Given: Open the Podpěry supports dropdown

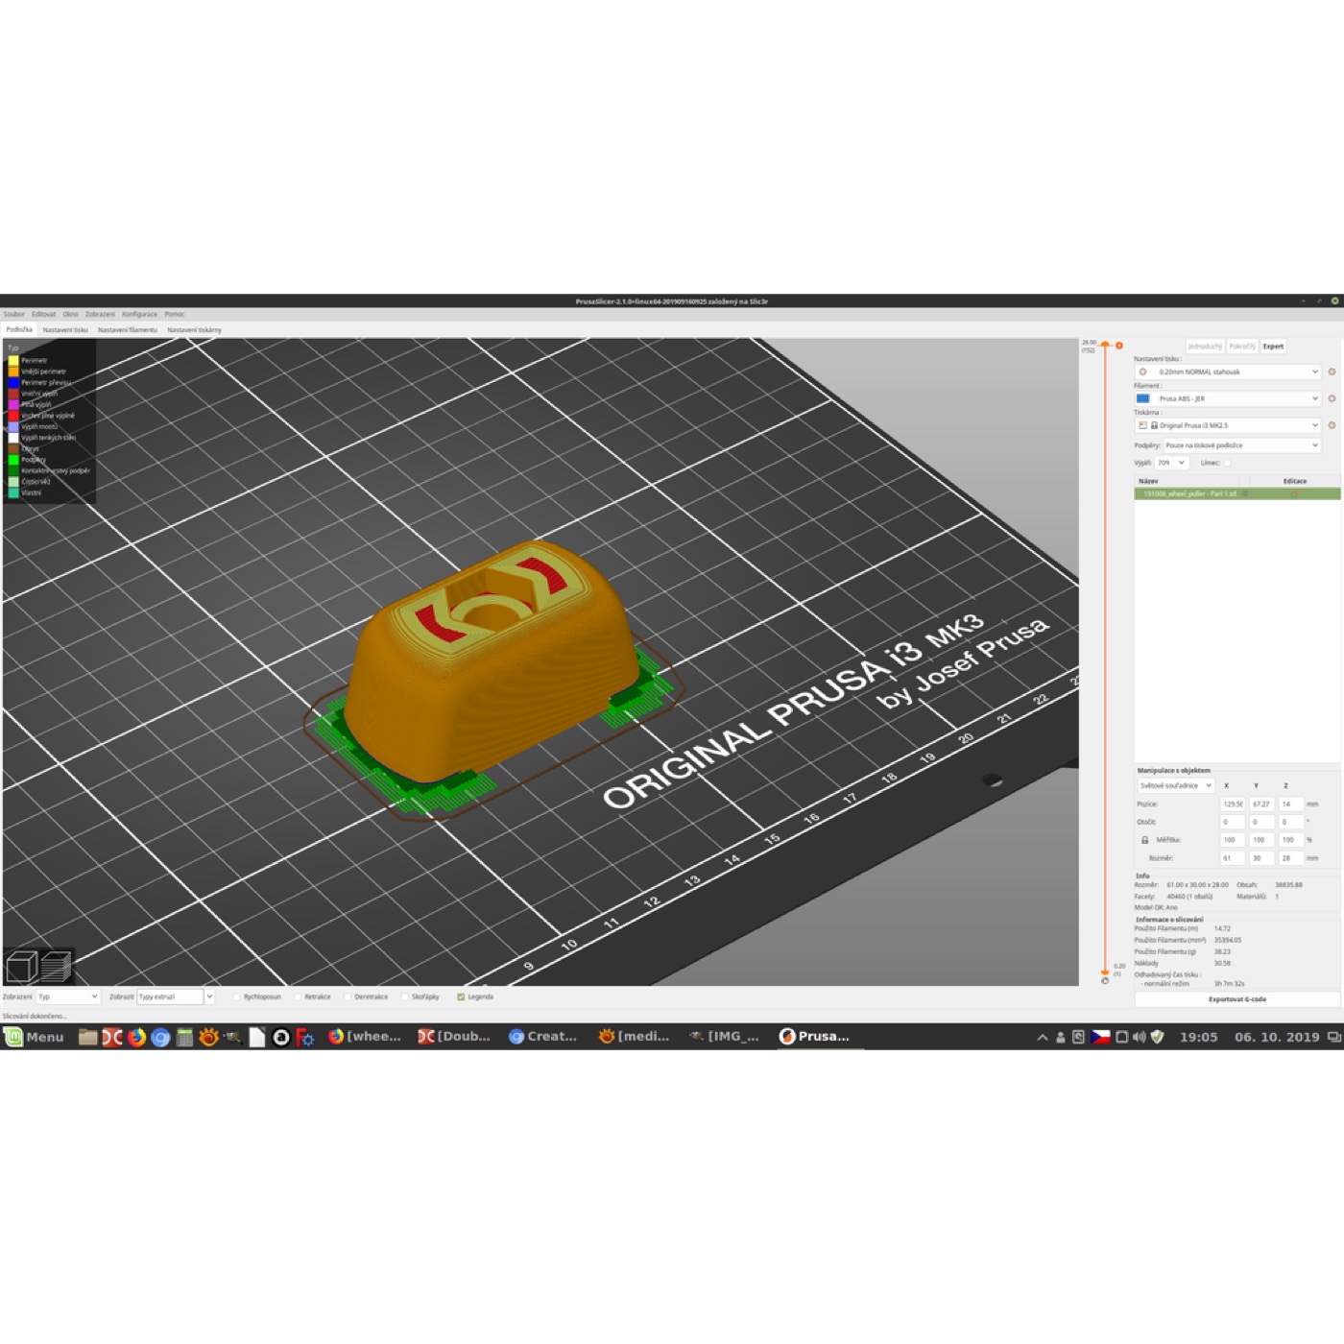Looking at the screenshot, I should 1242,445.
